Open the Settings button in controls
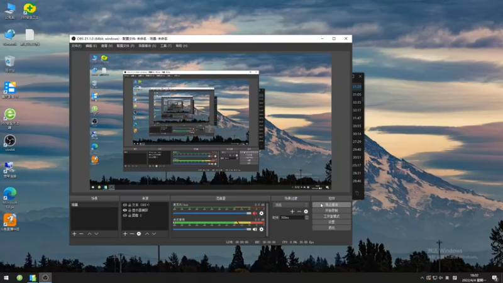This screenshot has height=283, width=503. pyautogui.click(x=332, y=222)
